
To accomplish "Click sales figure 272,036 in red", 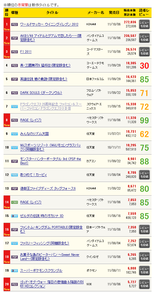I will [x=130, y=22].
